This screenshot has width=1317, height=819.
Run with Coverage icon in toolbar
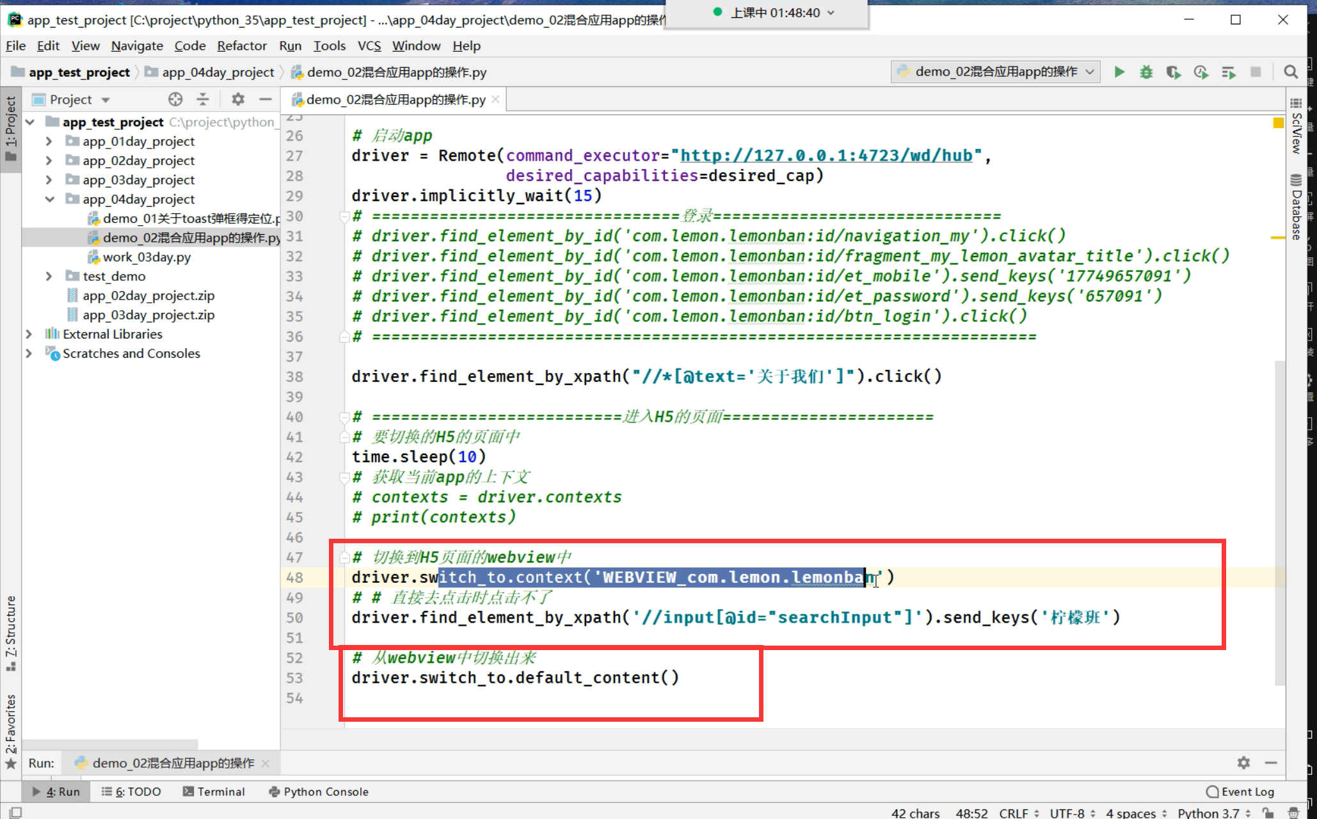pyautogui.click(x=1173, y=72)
